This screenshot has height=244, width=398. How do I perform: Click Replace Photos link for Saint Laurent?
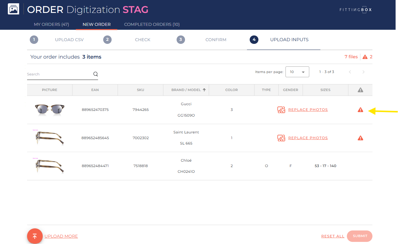308,138
